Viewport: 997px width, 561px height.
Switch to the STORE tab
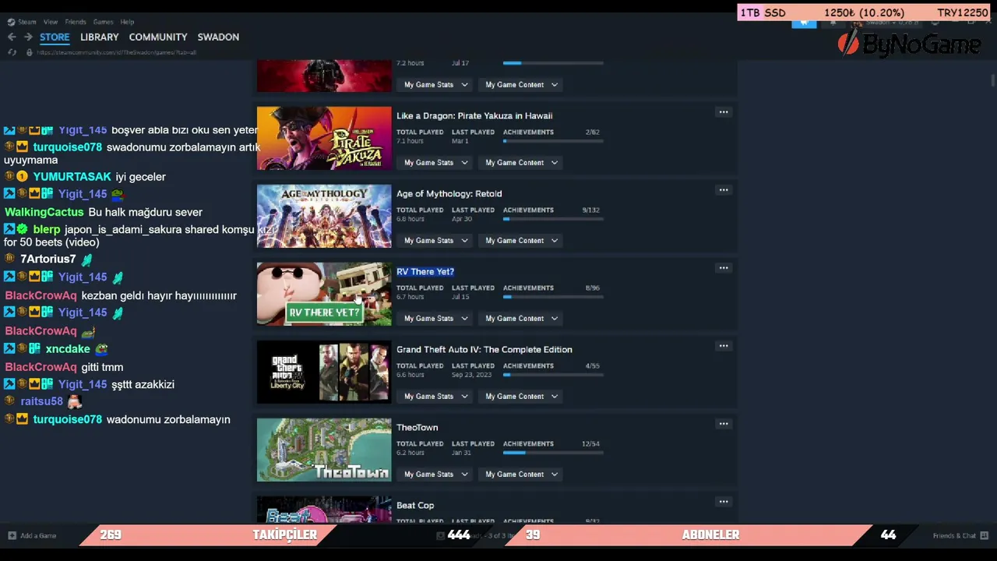[x=55, y=37]
